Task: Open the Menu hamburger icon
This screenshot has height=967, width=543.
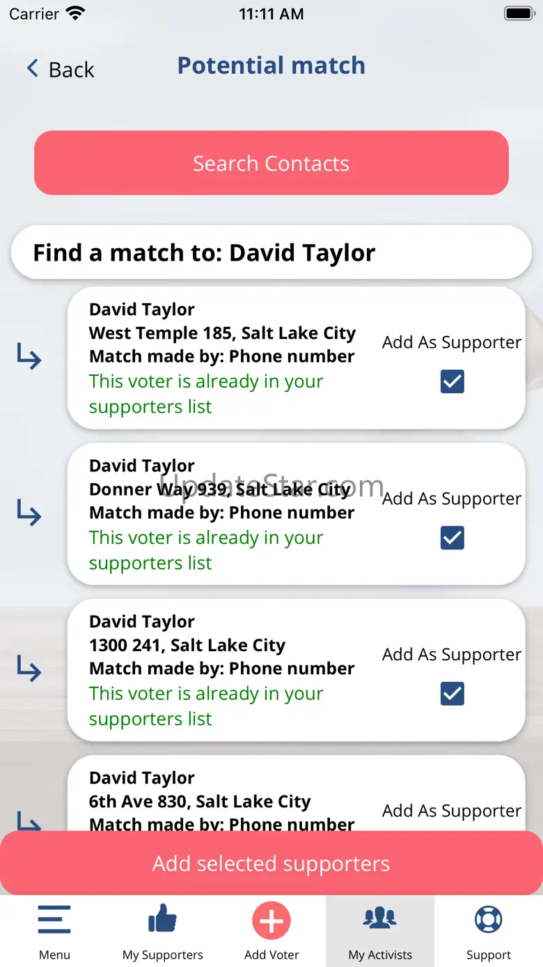Action: pyautogui.click(x=54, y=920)
